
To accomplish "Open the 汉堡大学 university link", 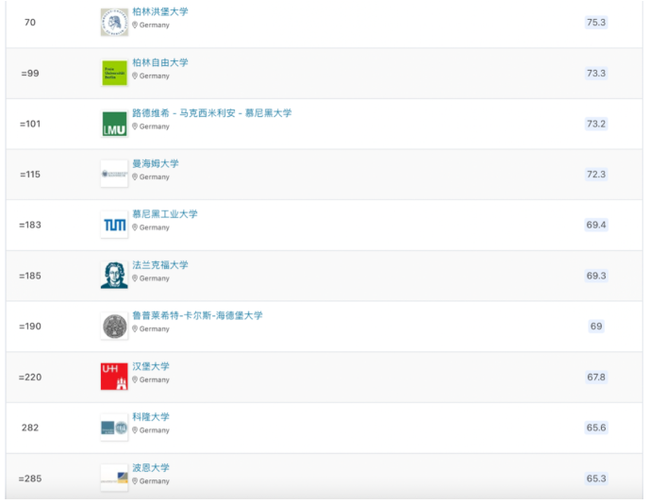I will tap(151, 367).
